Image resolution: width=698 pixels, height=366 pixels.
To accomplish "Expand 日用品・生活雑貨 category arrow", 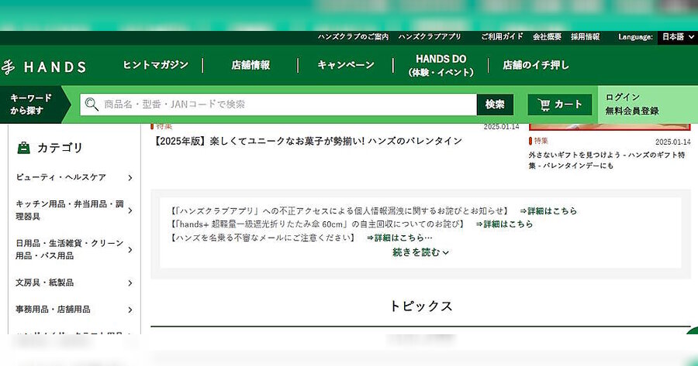I will (130, 250).
